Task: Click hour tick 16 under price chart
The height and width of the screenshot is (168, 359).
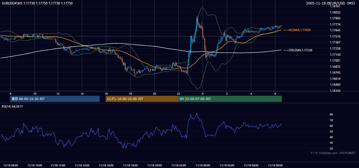Action: [x=106, y=94]
